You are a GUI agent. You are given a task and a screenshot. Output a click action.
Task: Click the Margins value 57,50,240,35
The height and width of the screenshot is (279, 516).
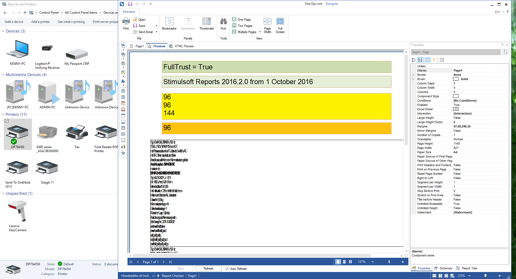pyautogui.click(x=462, y=126)
